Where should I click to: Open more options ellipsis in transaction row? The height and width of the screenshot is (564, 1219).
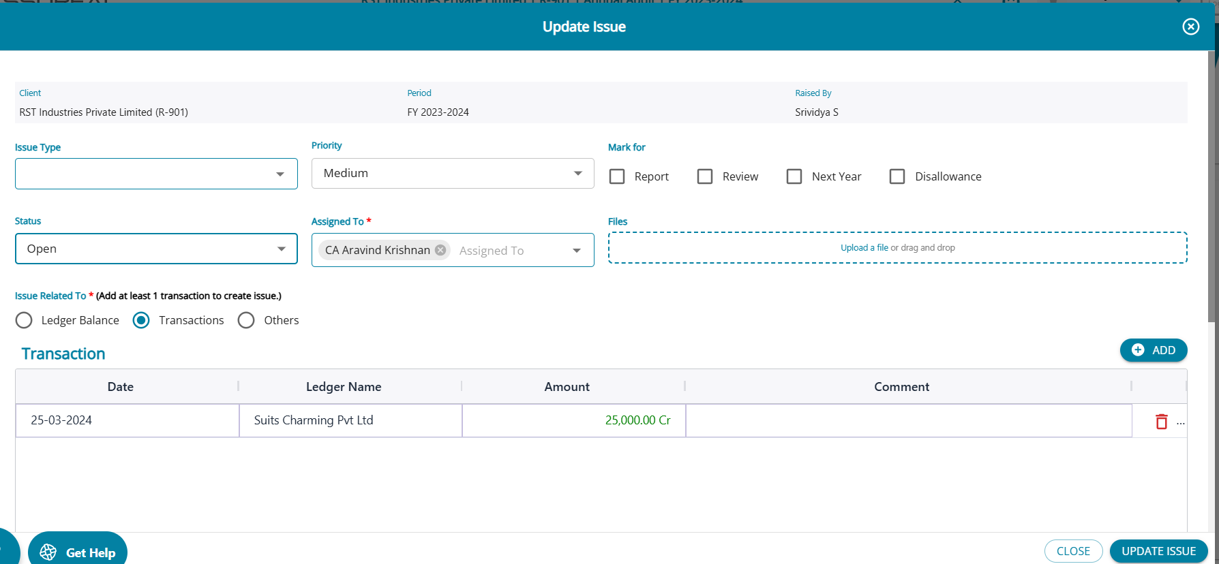[1181, 422]
